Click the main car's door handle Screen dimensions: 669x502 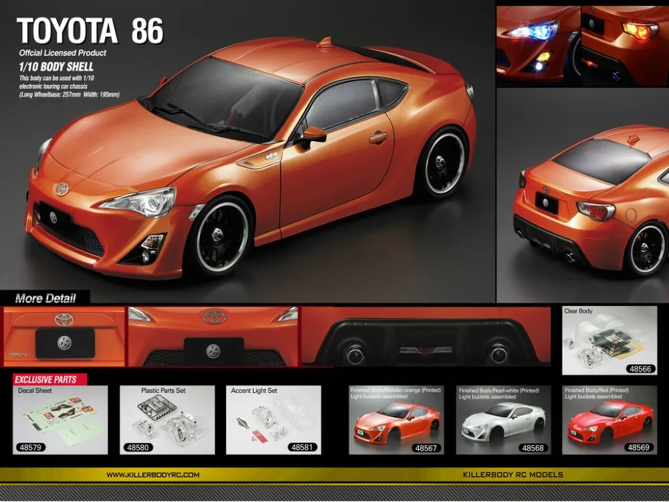(x=379, y=137)
